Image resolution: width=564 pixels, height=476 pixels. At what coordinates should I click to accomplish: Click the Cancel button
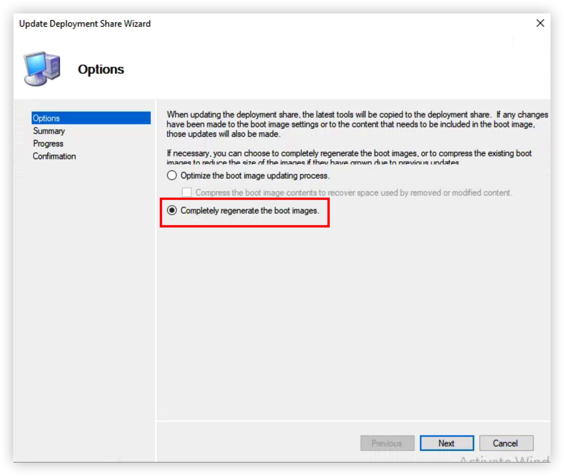pos(506,443)
